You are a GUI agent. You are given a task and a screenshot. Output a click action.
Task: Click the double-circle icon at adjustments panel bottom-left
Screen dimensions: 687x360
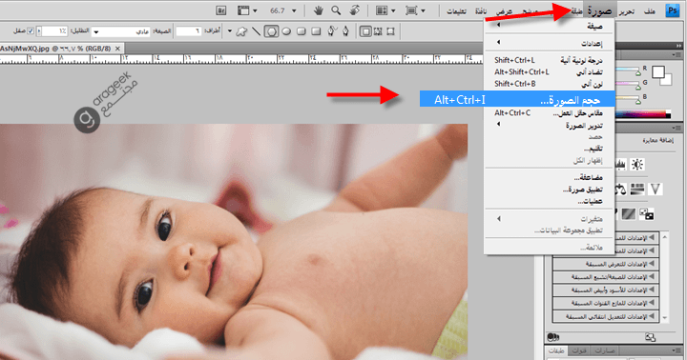coord(553,337)
